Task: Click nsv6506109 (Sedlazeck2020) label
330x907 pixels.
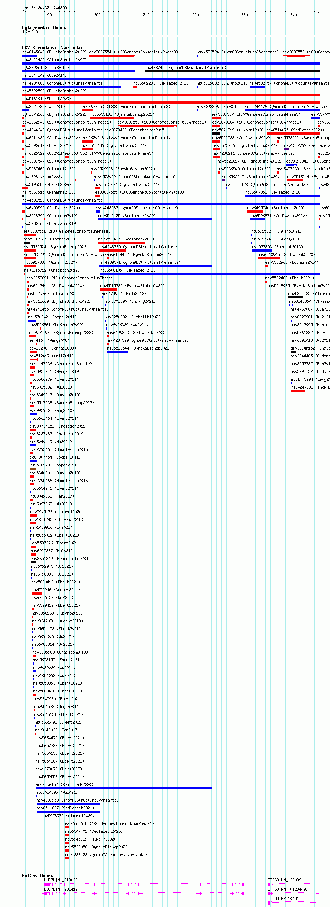Action: coord(129,271)
